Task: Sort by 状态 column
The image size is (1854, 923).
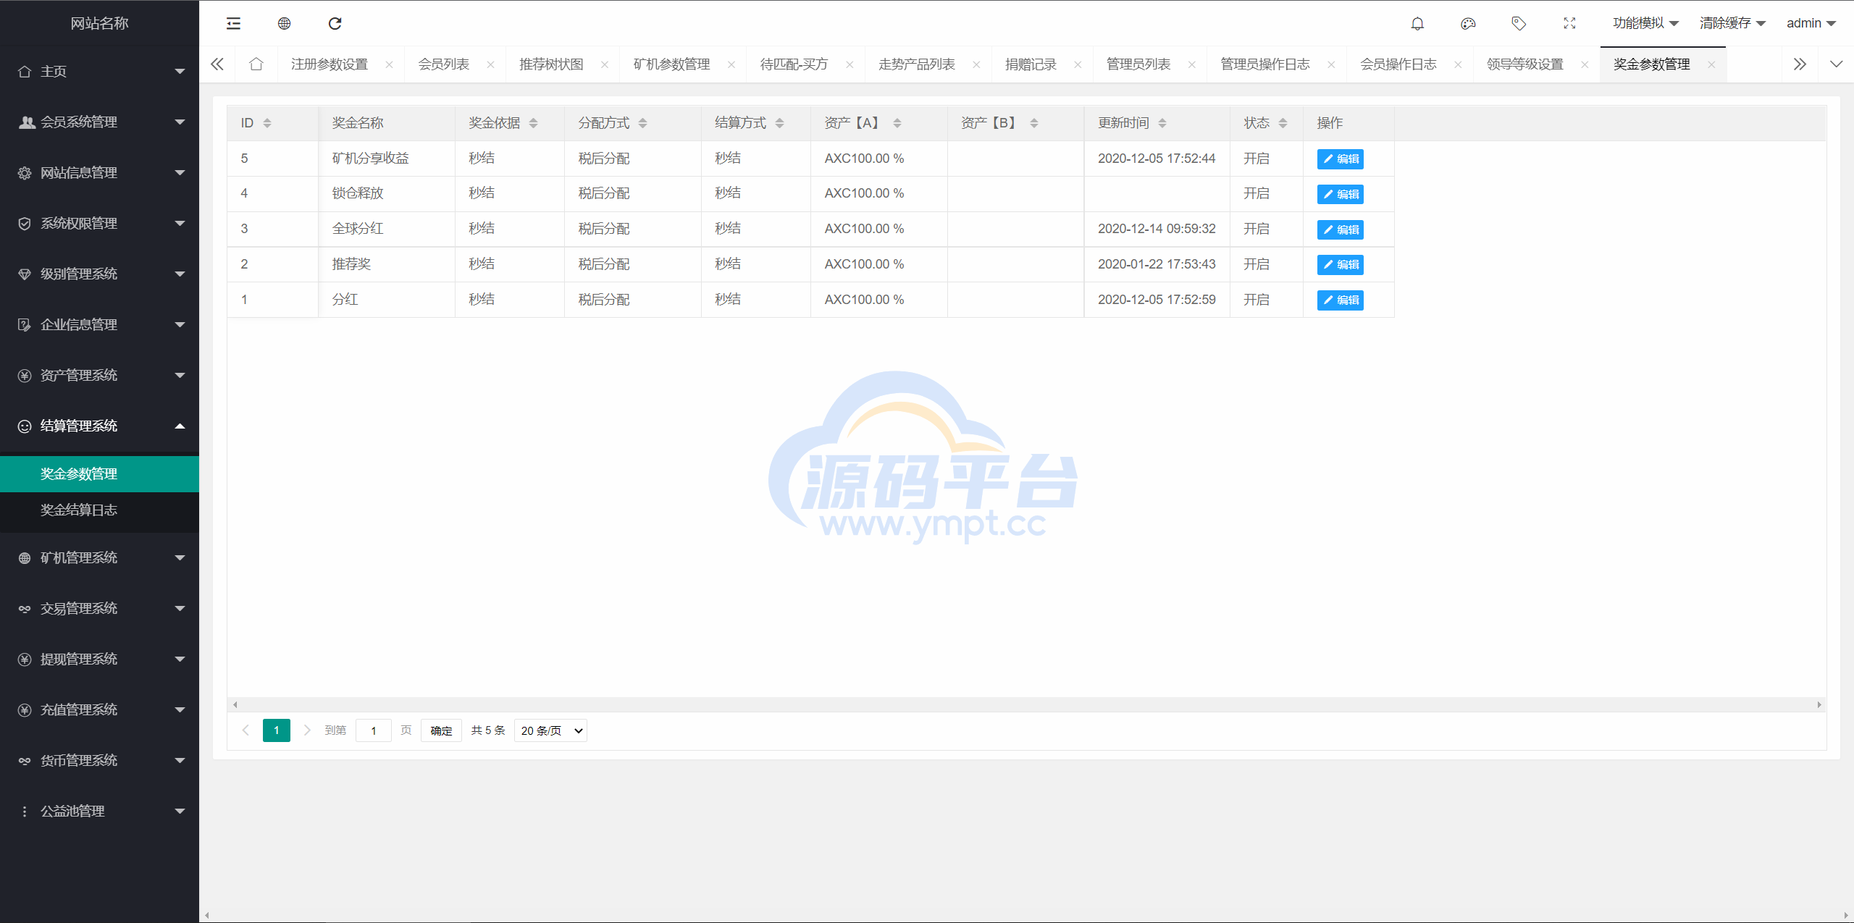Action: point(1283,123)
